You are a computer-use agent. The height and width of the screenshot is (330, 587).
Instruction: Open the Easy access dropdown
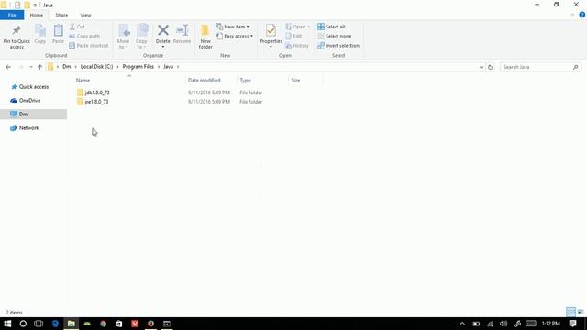click(x=235, y=36)
